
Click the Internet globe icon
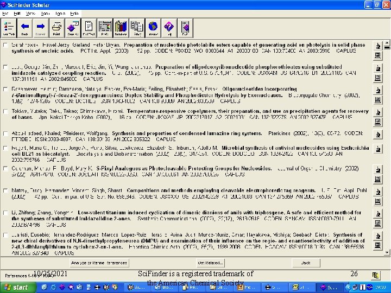pyautogui.click(x=153, y=28)
